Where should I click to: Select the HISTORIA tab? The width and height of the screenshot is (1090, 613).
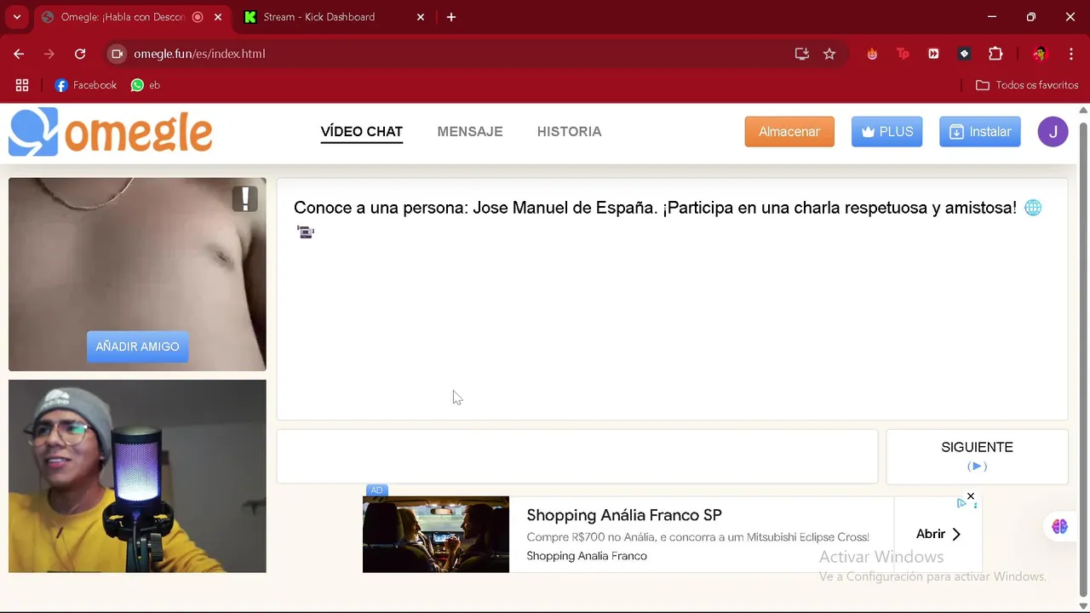570,132
